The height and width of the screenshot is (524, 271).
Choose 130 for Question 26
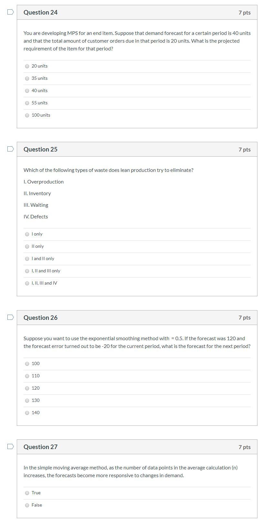click(27, 400)
